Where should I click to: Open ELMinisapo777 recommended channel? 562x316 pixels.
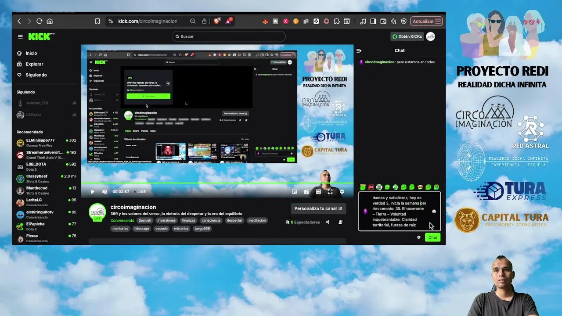[46, 143]
